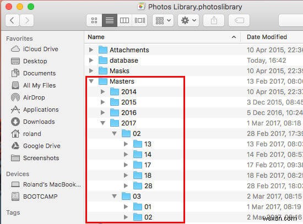Image resolution: width=303 pixels, height=224 pixels.
Task: Click the Photos Library proxy icon in title
Action: point(141,7)
